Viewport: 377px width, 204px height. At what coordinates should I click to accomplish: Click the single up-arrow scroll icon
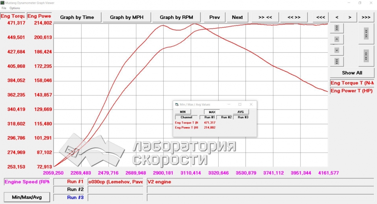pos(337,39)
